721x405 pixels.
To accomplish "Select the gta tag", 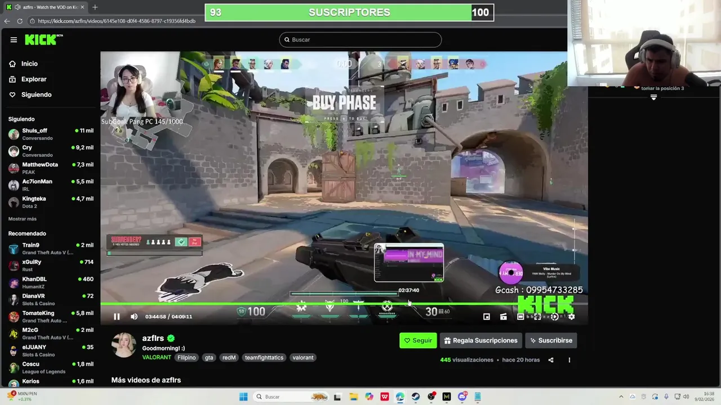I will (209, 358).
